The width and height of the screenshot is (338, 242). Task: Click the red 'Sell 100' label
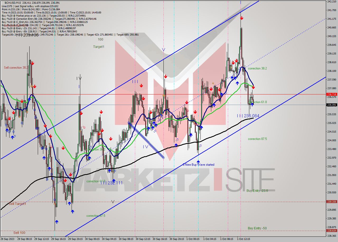(x=20, y=233)
